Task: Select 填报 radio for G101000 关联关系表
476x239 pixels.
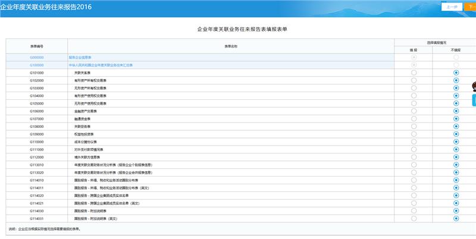Action: 414,73
